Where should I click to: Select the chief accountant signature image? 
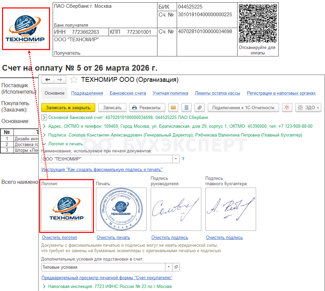click(231, 209)
